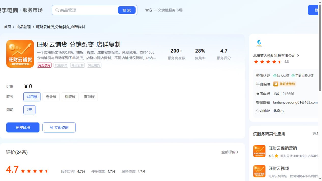
Task: Click the 旺财云铺货 breadcrumb item
Action: click(x=60, y=27)
